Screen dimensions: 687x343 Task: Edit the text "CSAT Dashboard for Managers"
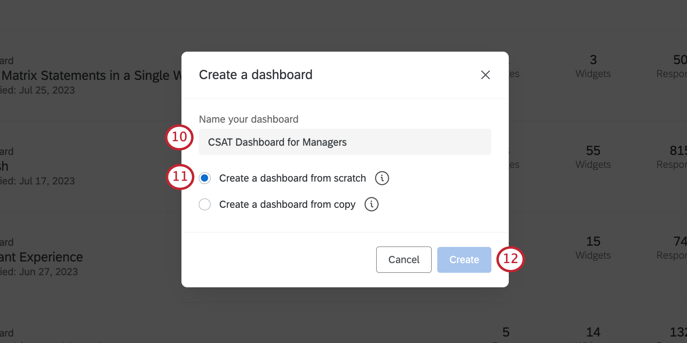[277, 142]
